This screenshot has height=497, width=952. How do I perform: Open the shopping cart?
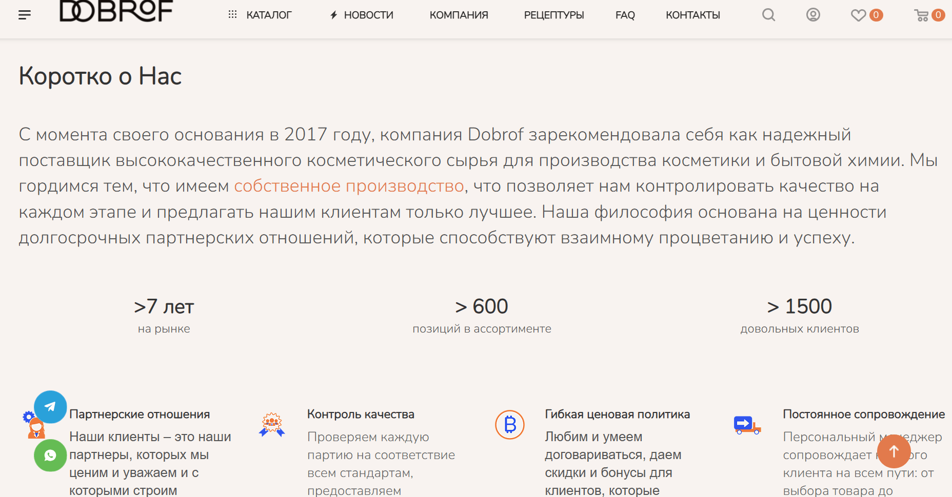[x=922, y=15]
